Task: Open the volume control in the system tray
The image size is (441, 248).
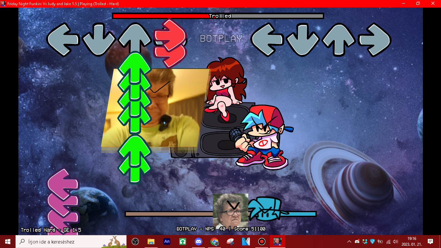Action: 395,242
